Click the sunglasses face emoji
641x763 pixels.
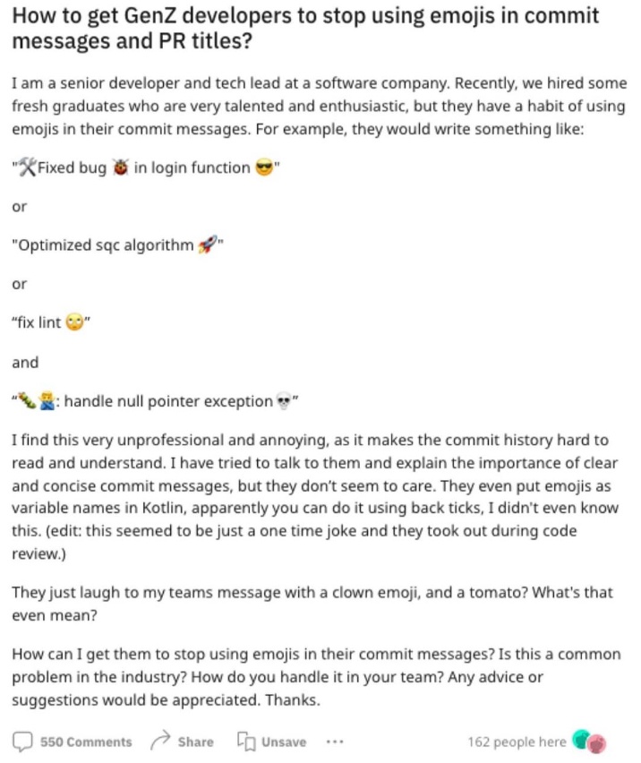point(265,167)
